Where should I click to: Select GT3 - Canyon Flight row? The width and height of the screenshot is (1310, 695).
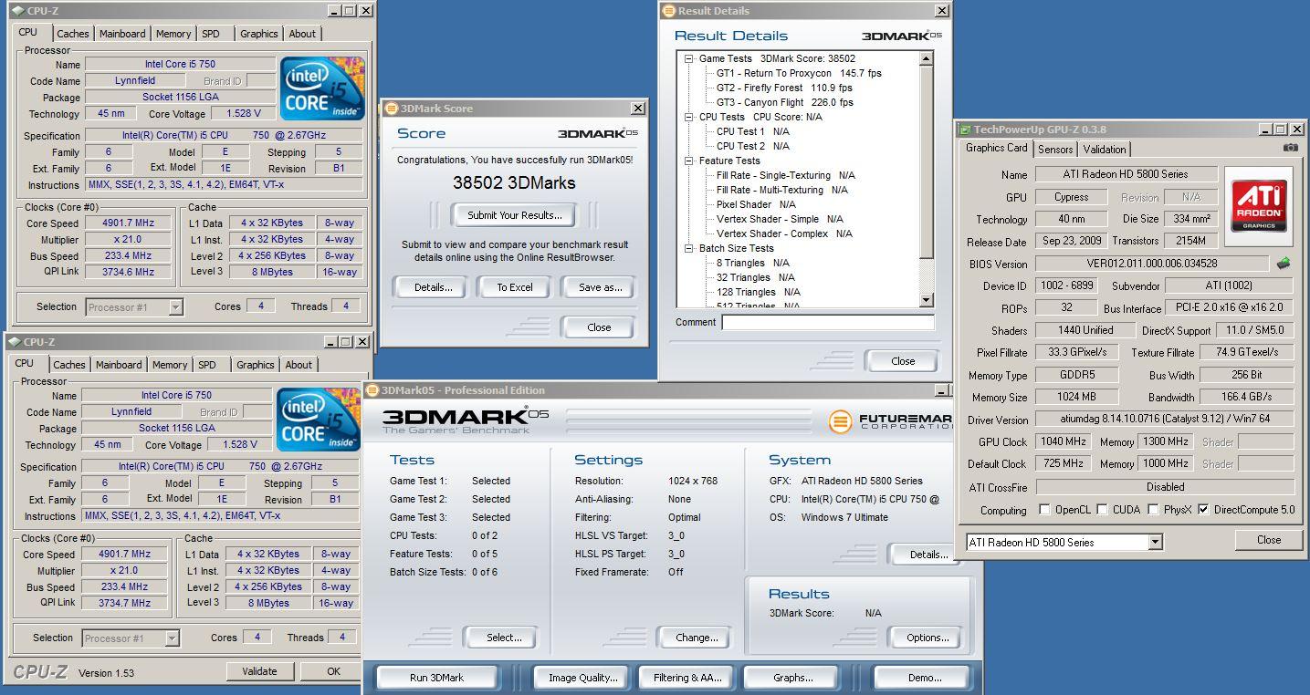pyautogui.click(x=784, y=102)
